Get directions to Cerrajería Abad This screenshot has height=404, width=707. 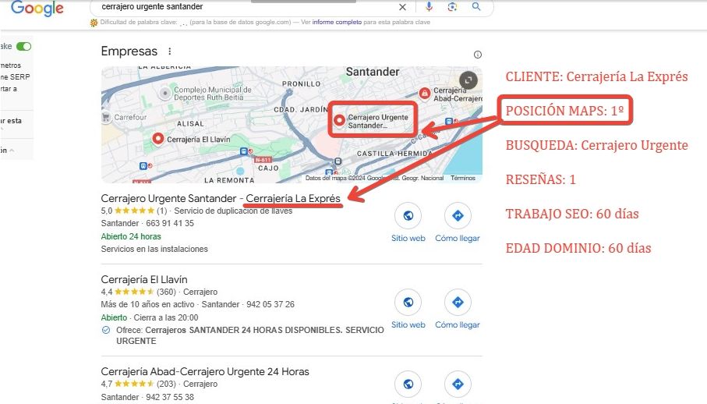click(x=458, y=384)
